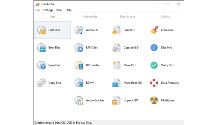Open the Audio CD icon
This screenshot has height=125, width=219.
79,30
